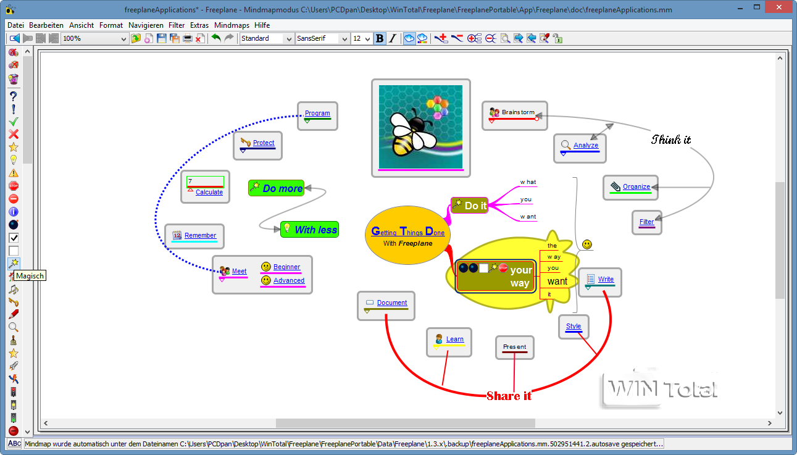Click the green undo arrow
This screenshot has height=455, width=797.
point(216,38)
